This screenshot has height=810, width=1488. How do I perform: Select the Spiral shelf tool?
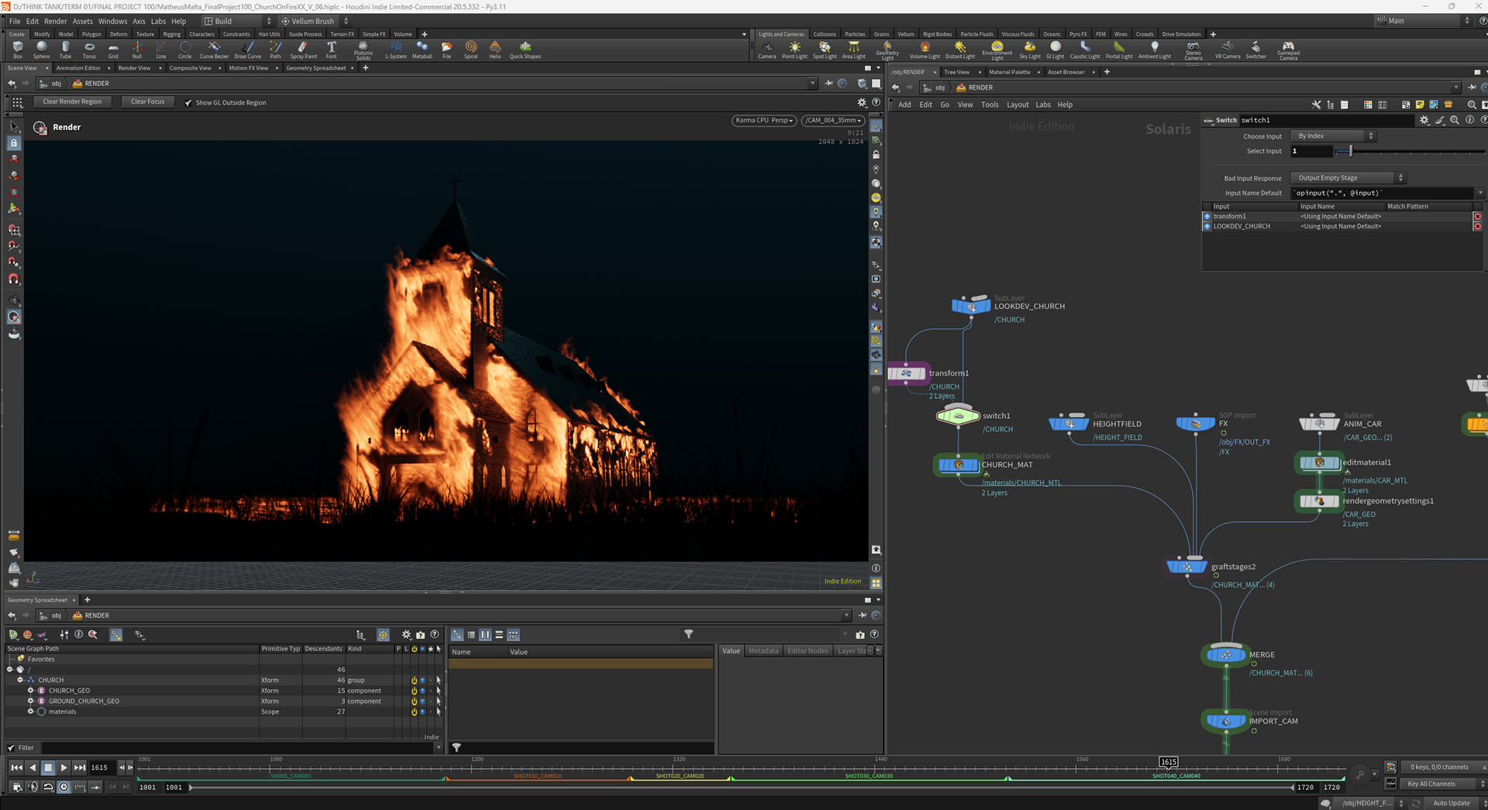[470, 50]
